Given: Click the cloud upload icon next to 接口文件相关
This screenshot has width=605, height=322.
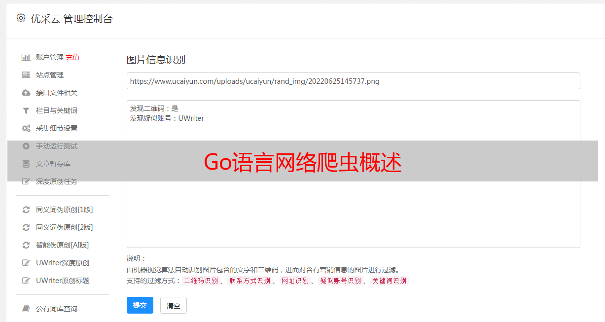Looking at the screenshot, I should point(26,93).
